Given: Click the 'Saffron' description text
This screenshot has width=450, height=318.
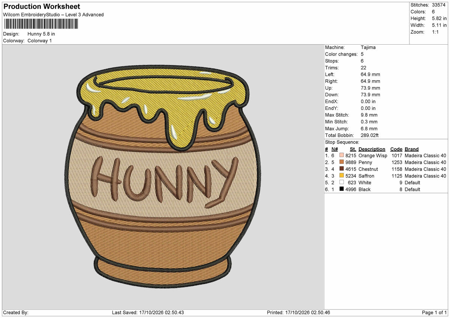Looking at the screenshot, I should [366, 176].
